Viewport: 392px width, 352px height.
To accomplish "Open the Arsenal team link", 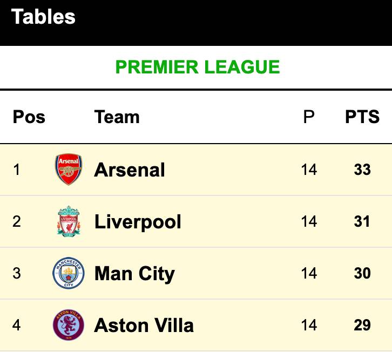I will (x=130, y=170).
